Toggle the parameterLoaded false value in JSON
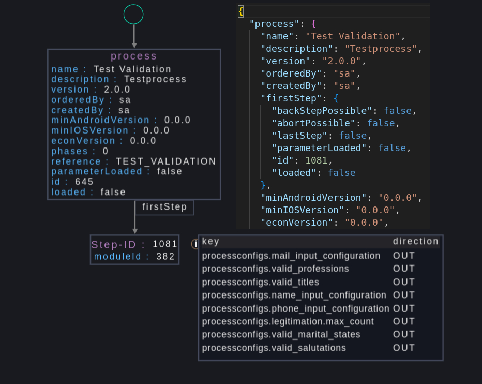482x384 pixels. 393,147
